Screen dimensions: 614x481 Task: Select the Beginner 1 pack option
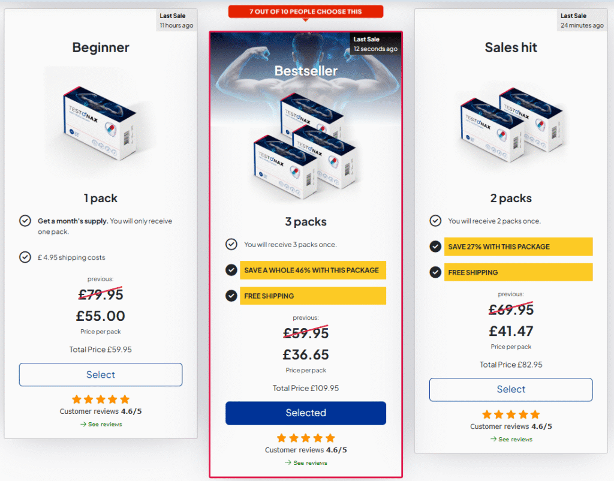coord(100,374)
